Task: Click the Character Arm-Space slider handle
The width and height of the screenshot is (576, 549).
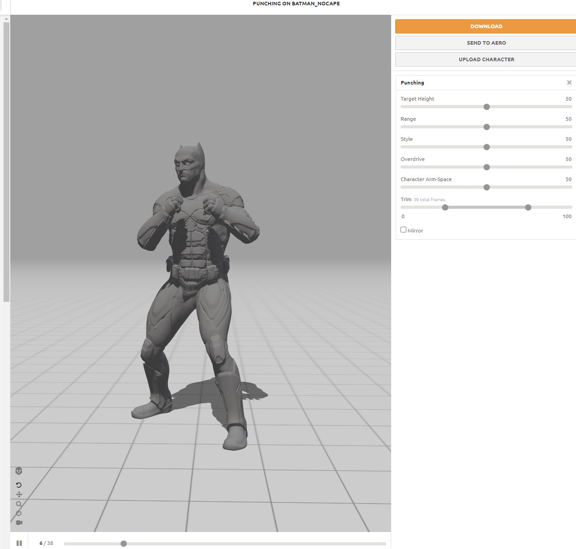Action: pyautogui.click(x=487, y=187)
